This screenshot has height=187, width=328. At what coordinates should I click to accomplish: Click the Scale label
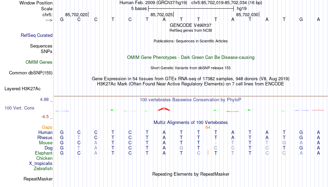47,9
